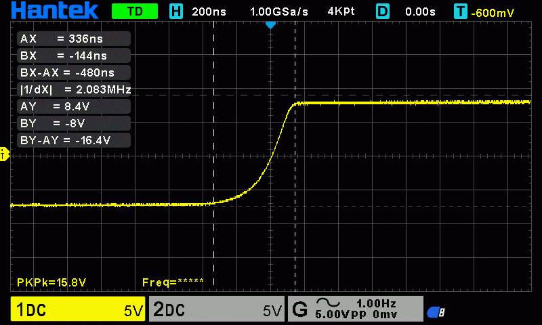Toggle channel 1 DC 5V panel

pos(78,309)
